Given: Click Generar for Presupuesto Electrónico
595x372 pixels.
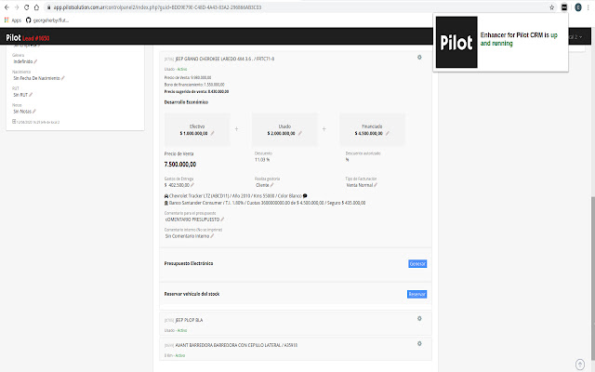Looking at the screenshot, I should pyautogui.click(x=417, y=264).
